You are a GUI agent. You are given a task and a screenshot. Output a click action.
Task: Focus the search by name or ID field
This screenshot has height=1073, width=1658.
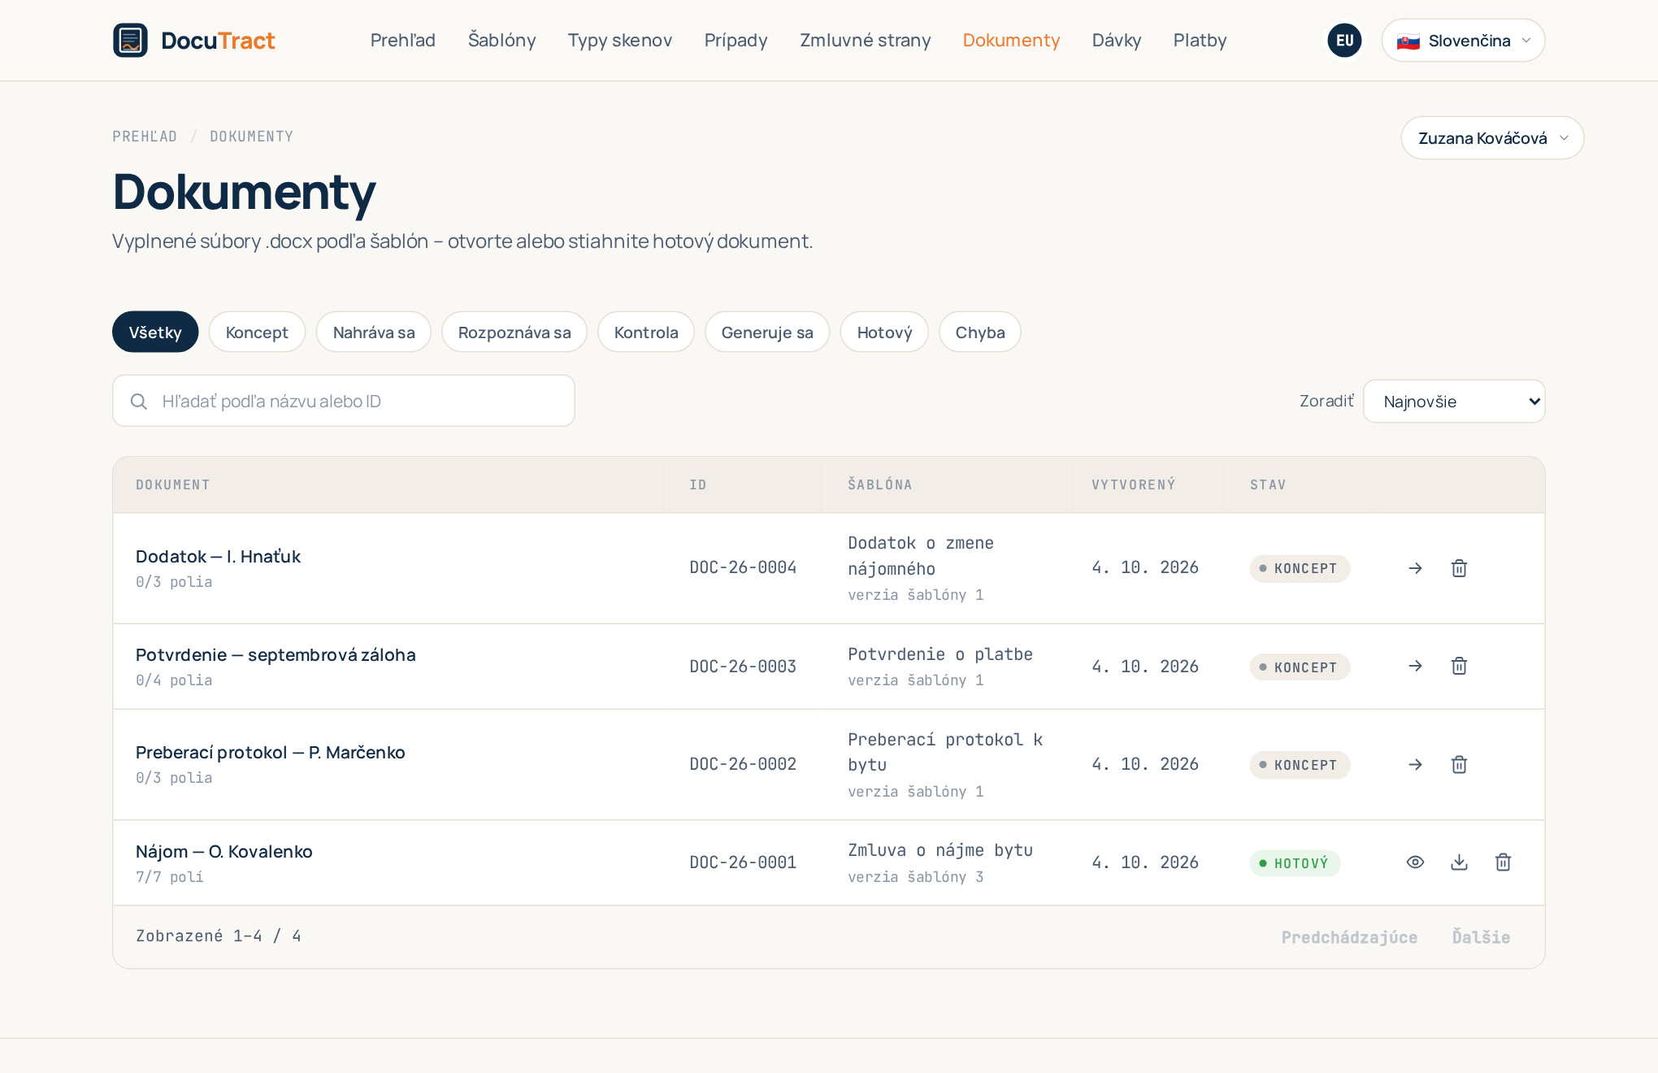point(344,401)
